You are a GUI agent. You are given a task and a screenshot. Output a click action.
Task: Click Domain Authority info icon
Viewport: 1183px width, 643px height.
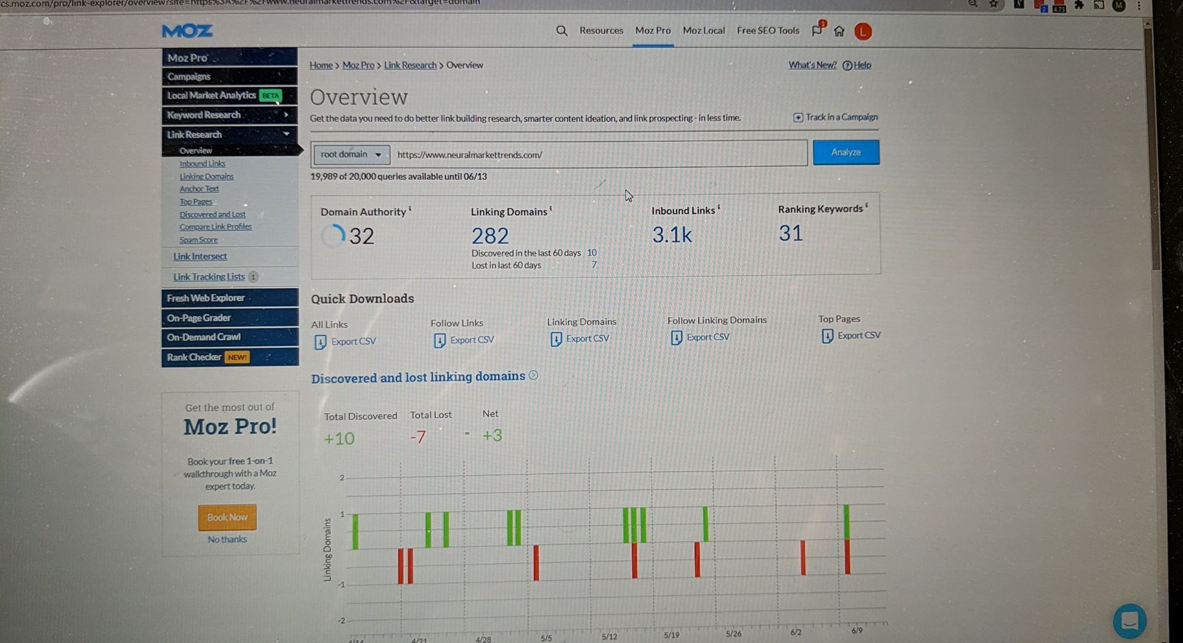click(x=410, y=209)
